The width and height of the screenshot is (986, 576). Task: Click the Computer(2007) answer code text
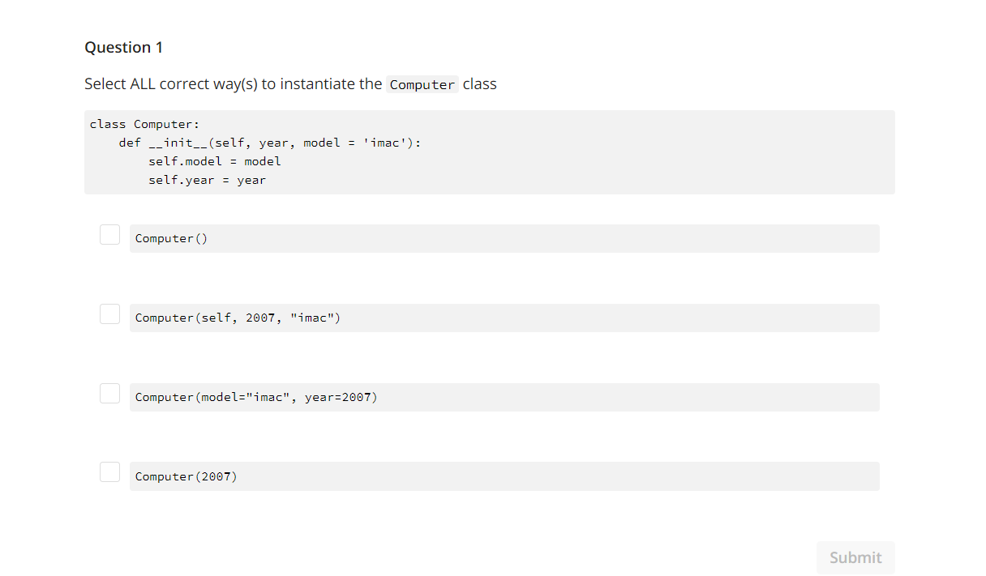click(186, 476)
